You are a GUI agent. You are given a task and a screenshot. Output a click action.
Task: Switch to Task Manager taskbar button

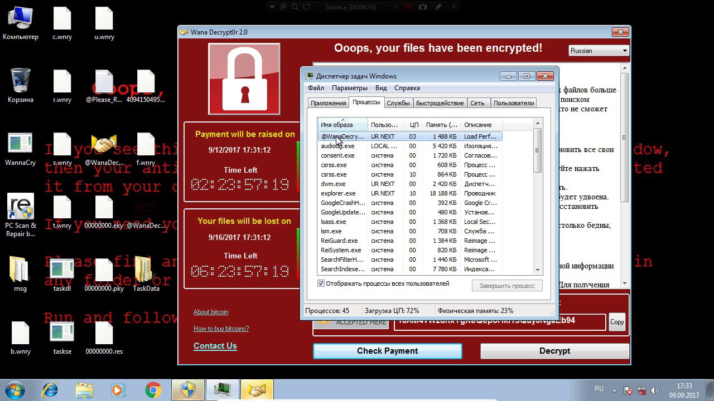point(223,389)
